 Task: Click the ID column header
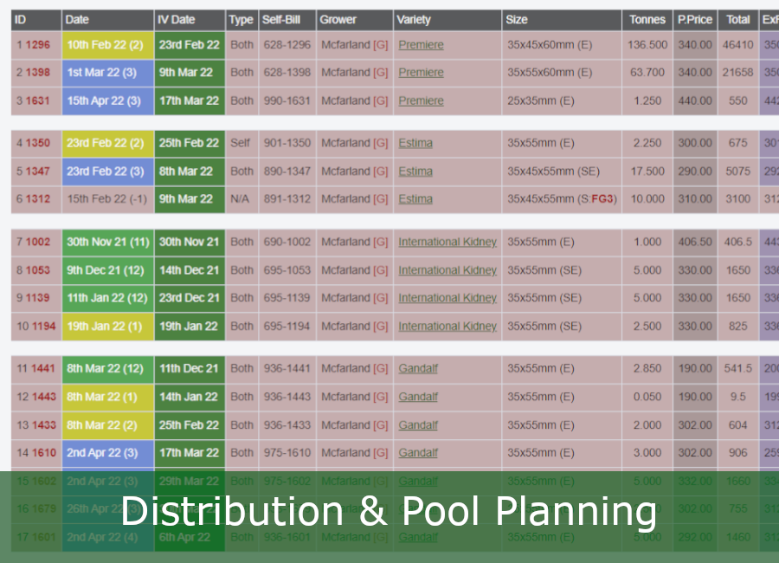[x=22, y=20]
